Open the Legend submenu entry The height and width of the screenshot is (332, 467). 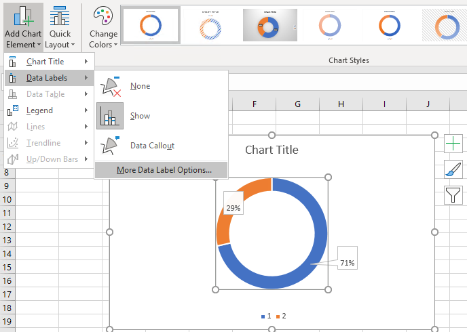tap(50, 110)
